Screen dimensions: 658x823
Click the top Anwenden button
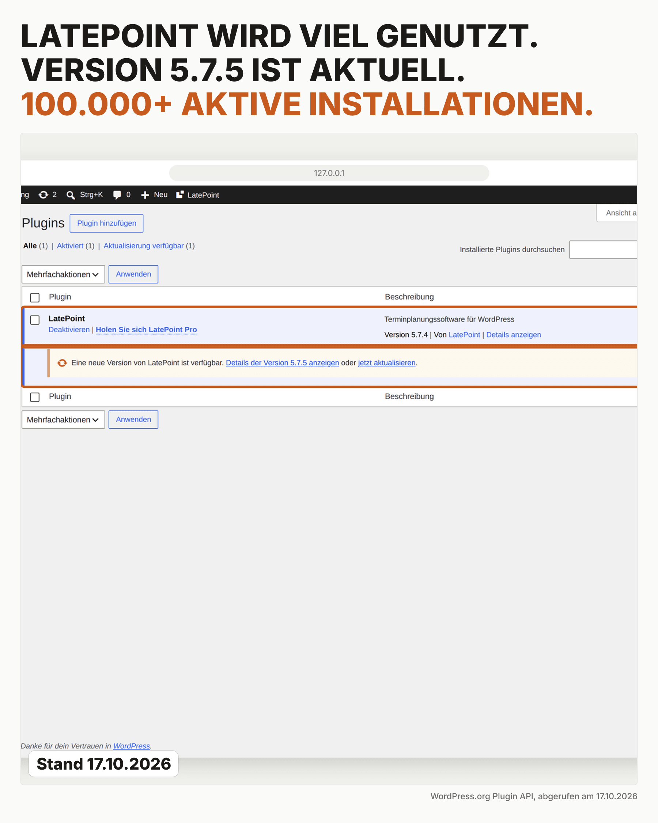coord(133,274)
